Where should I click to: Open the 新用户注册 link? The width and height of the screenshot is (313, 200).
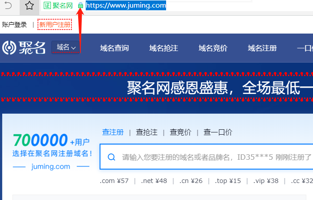coord(54,25)
